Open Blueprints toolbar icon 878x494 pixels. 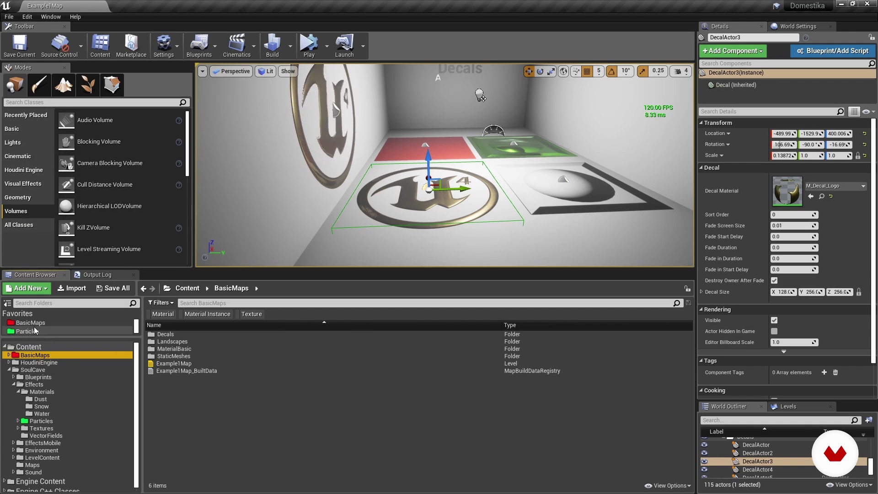pyautogui.click(x=199, y=46)
